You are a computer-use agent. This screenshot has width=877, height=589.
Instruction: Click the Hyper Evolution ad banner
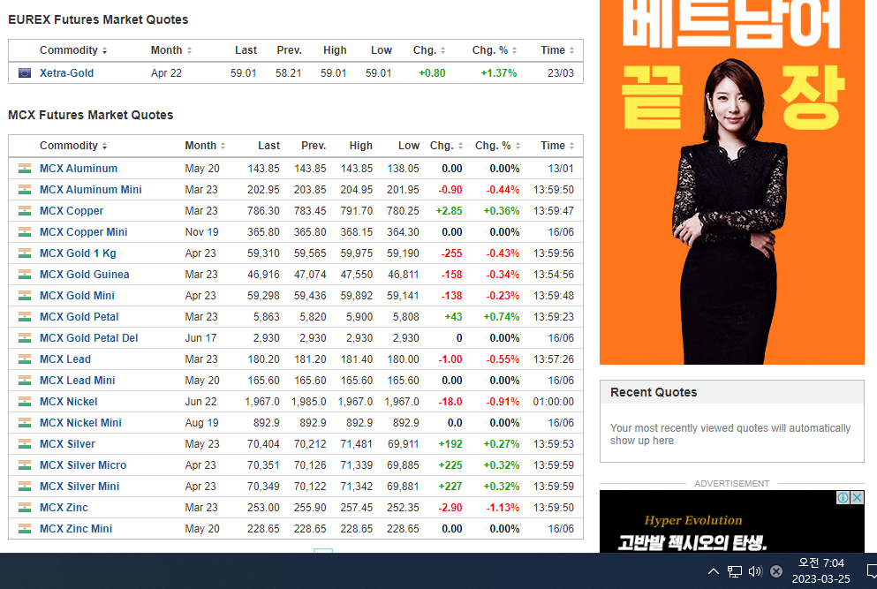click(x=731, y=521)
